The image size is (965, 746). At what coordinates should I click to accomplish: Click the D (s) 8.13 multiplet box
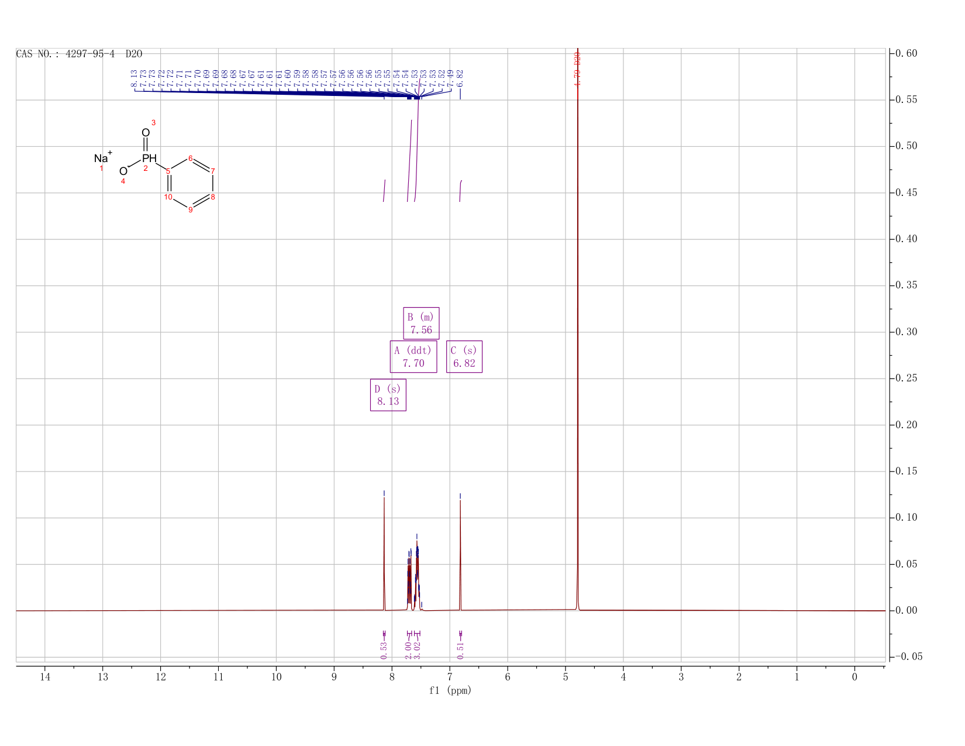(388, 395)
